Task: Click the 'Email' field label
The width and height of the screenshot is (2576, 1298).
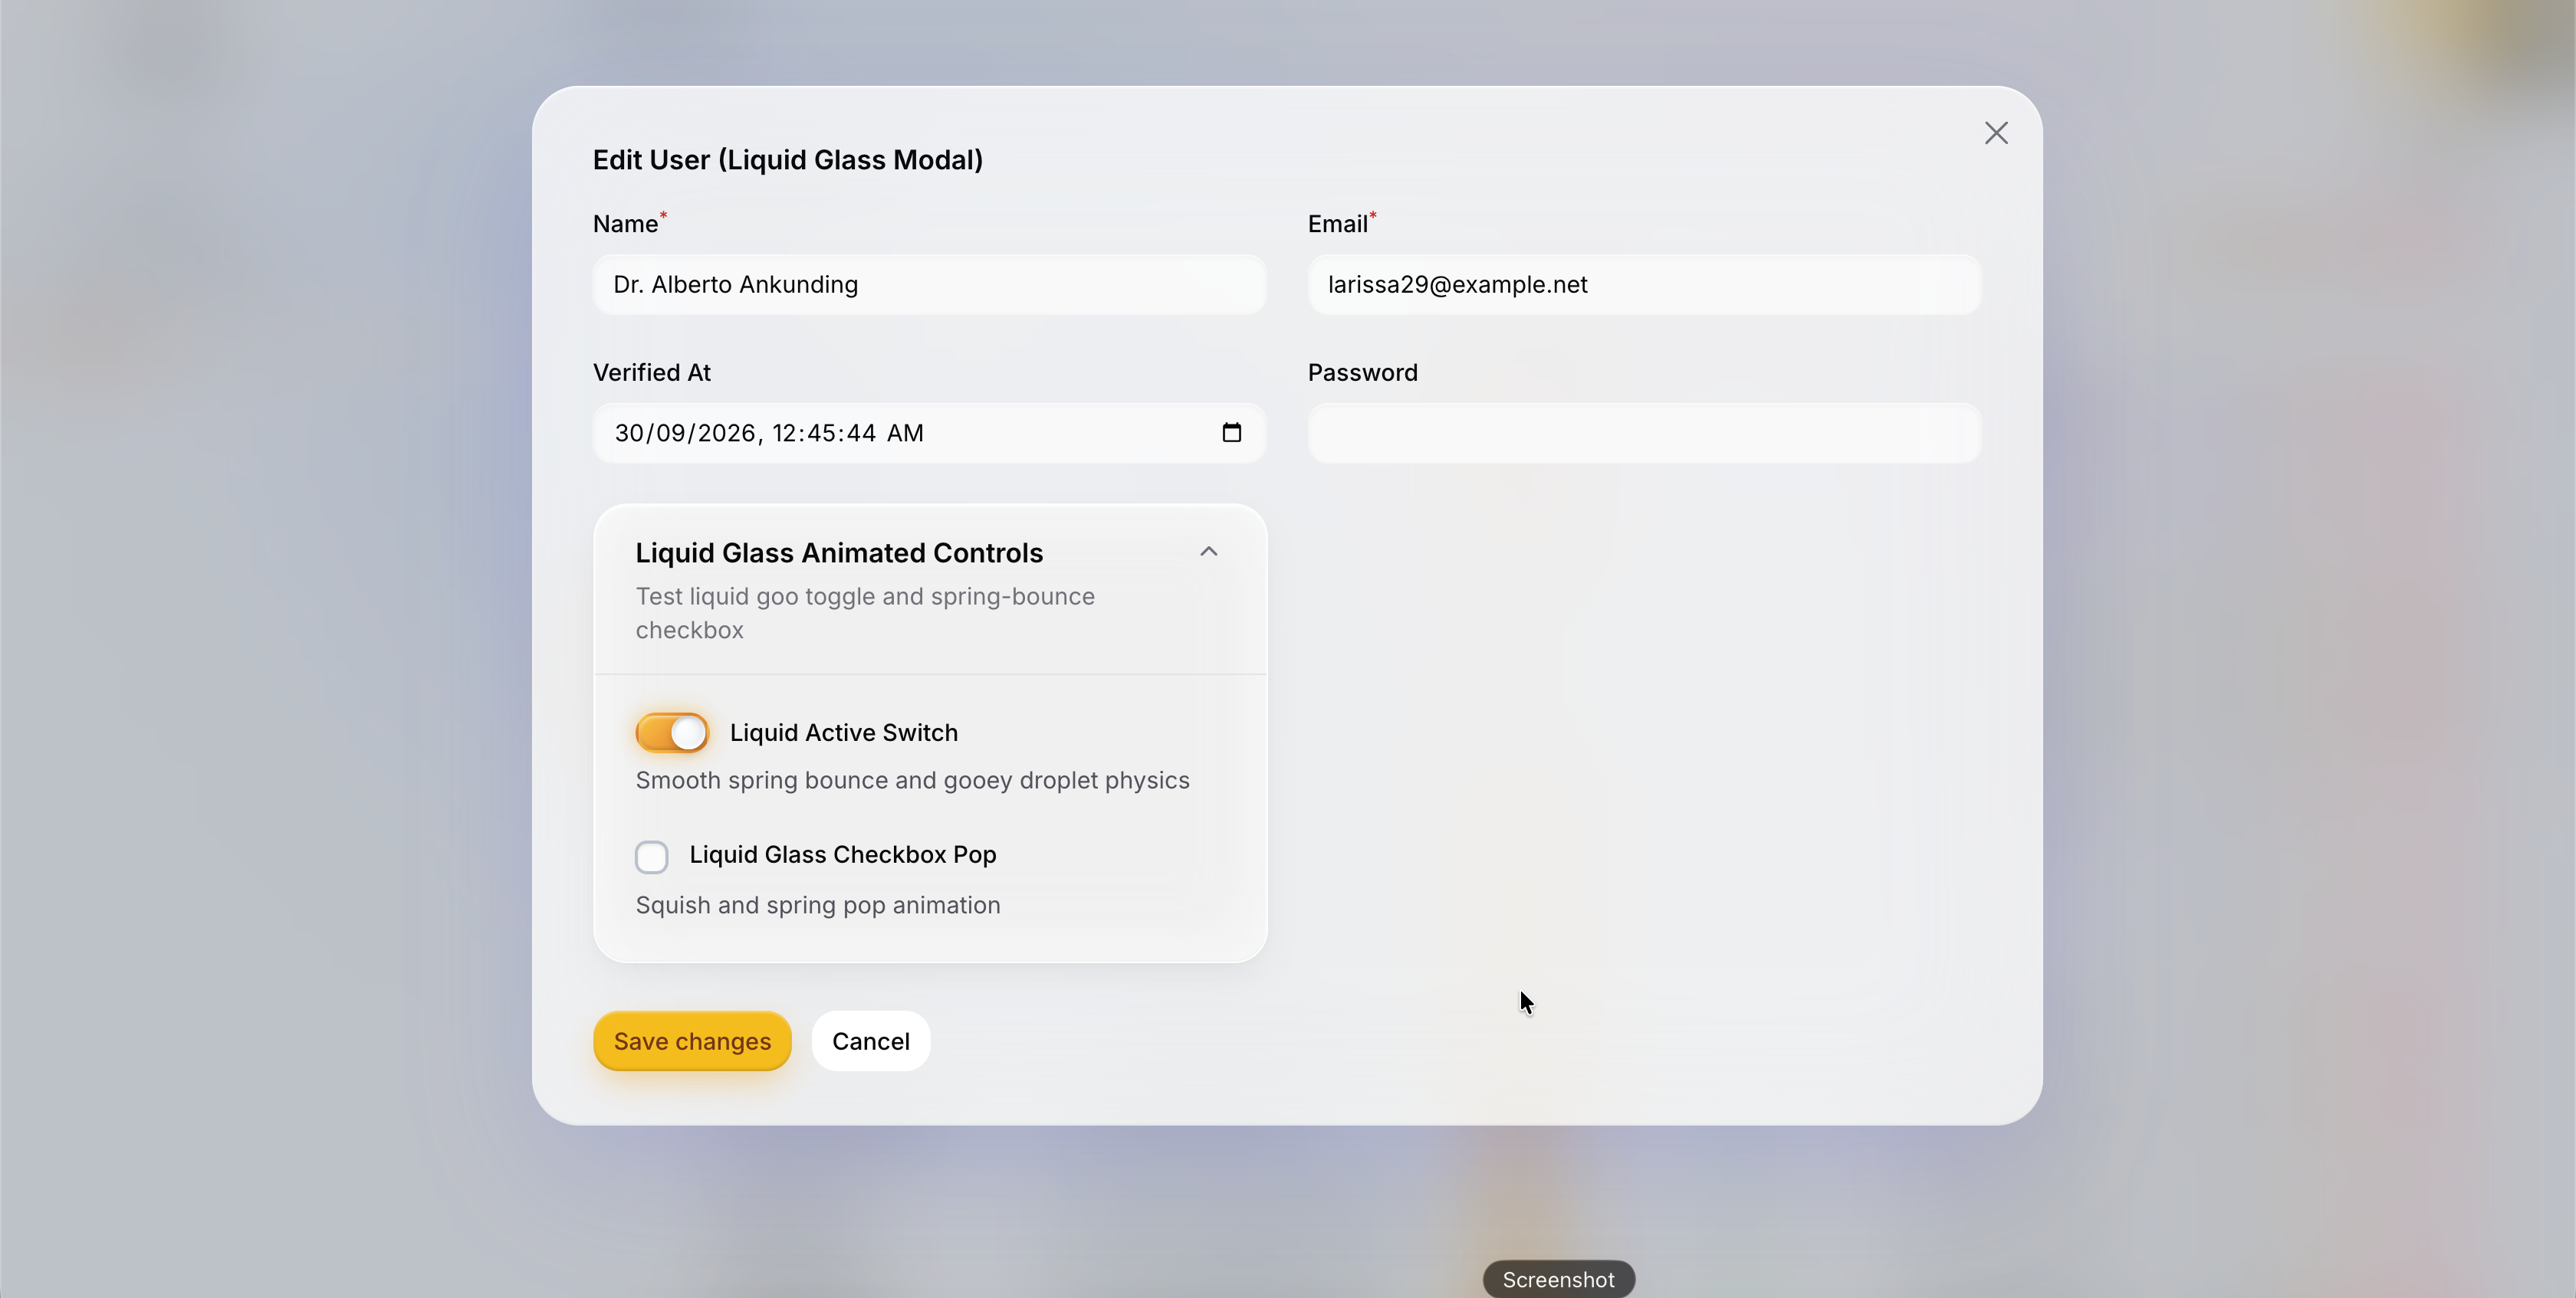Action: pos(1337,224)
